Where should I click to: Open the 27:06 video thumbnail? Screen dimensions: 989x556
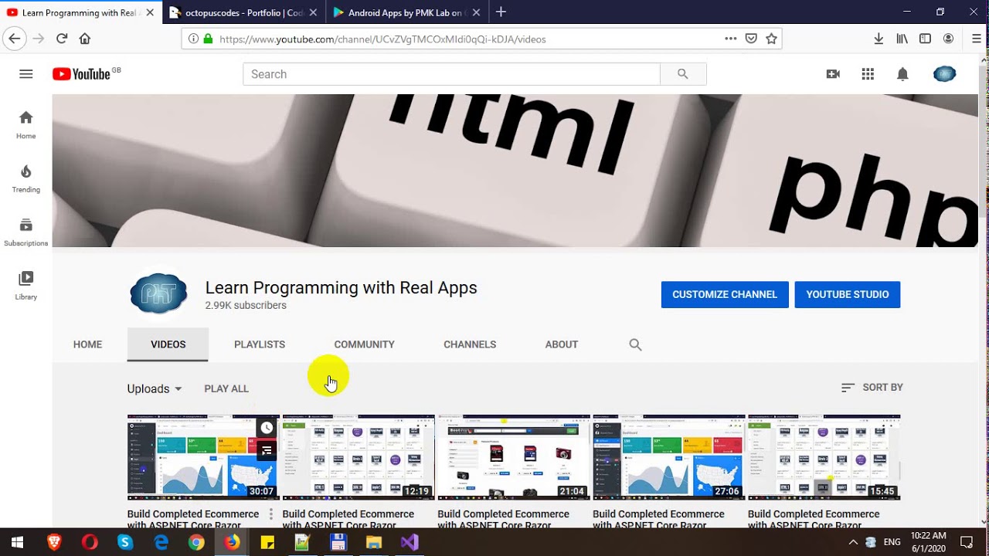tap(669, 457)
